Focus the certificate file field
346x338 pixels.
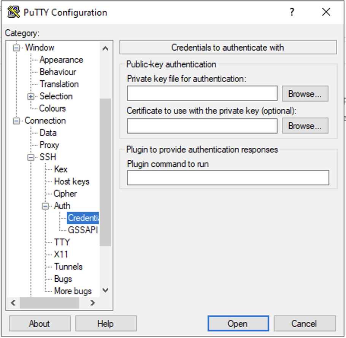click(202, 126)
